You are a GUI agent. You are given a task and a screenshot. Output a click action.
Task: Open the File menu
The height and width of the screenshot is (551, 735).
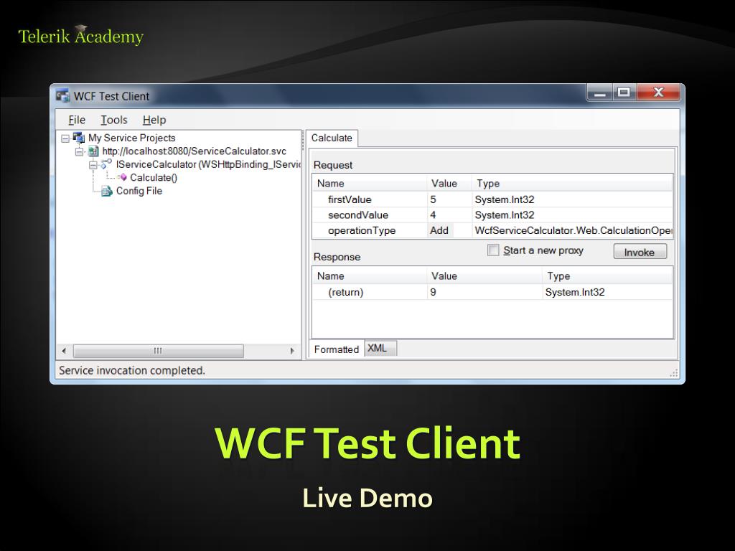(x=77, y=120)
